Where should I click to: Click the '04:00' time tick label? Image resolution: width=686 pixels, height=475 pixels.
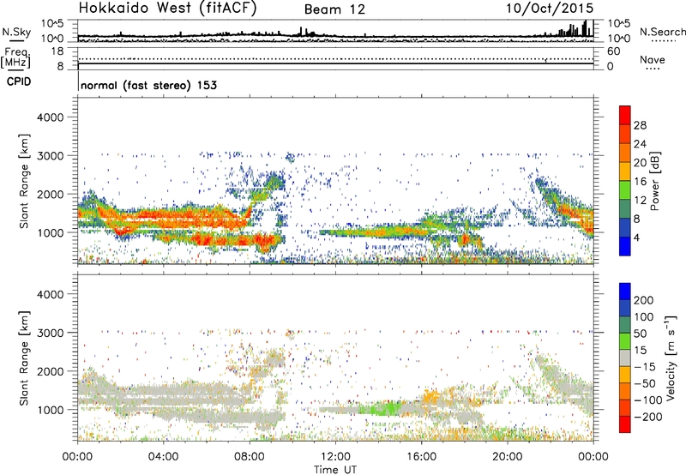tap(163, 457)
